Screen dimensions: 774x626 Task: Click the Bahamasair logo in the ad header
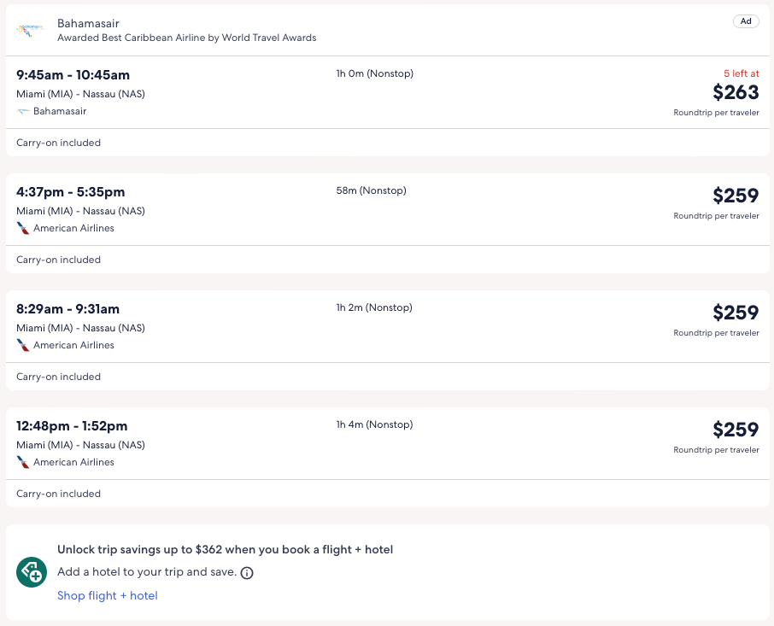(30, 30)
